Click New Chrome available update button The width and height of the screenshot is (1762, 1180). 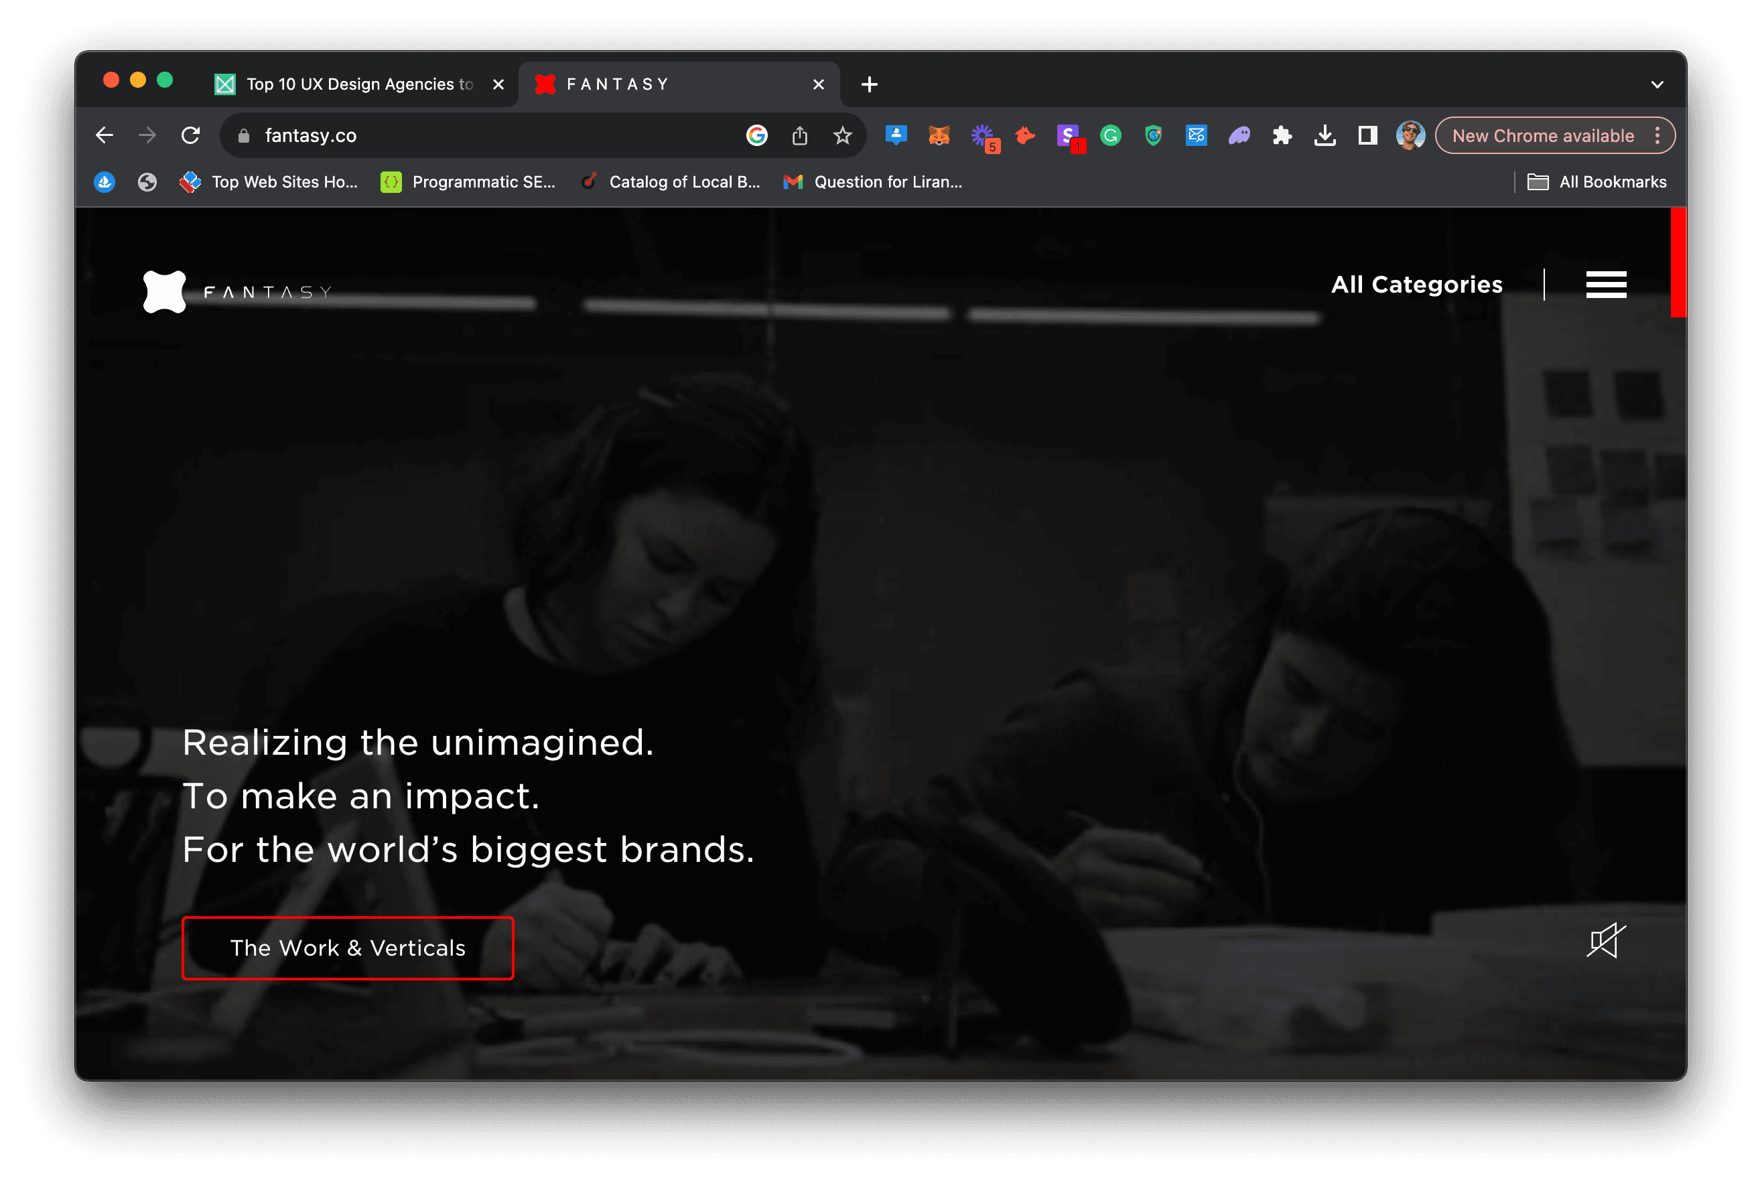coord(1543,135)
